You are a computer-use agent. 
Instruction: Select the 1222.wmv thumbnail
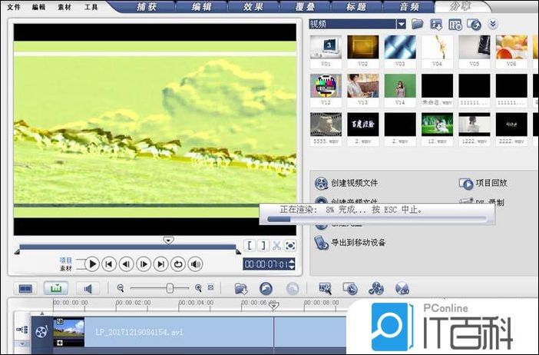(475, 124)
